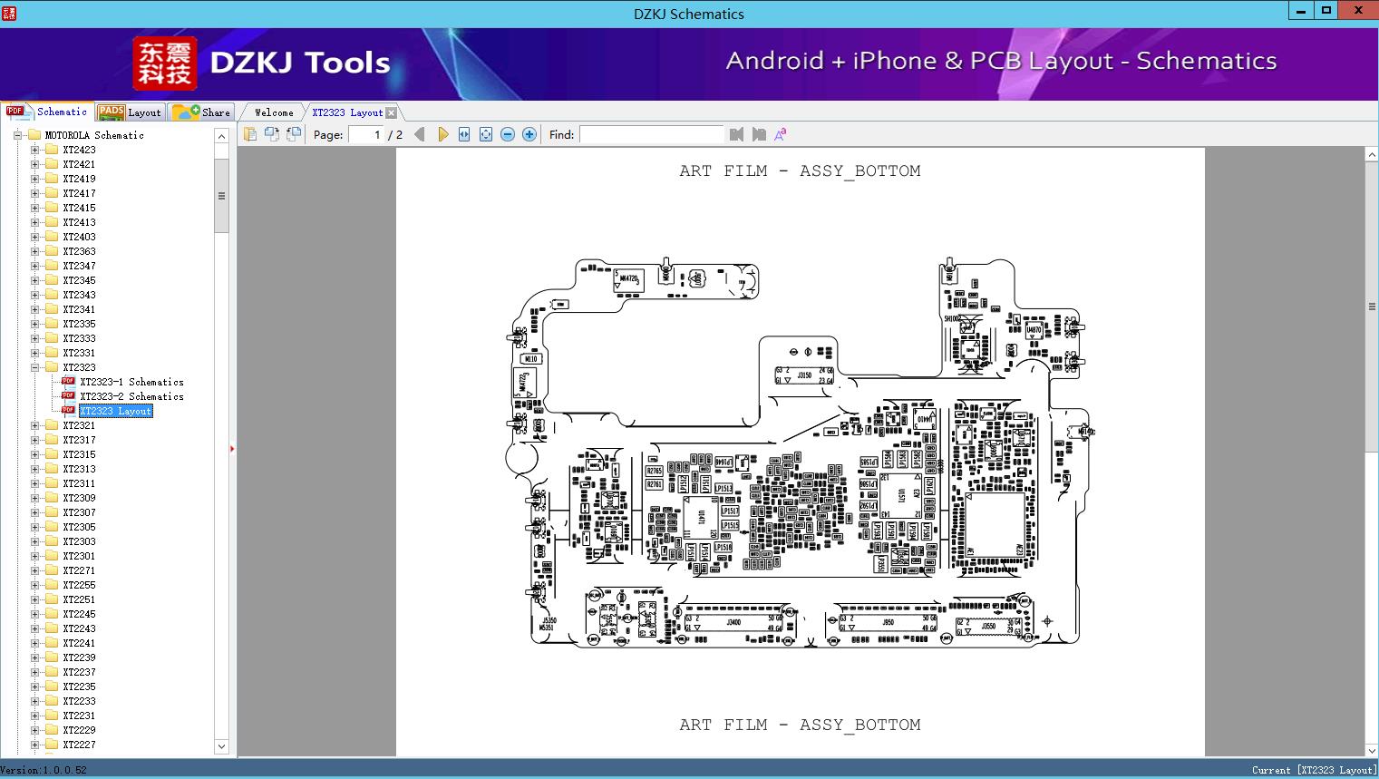
Task: Select the XT2313 folder
Action: click(79, 469)
